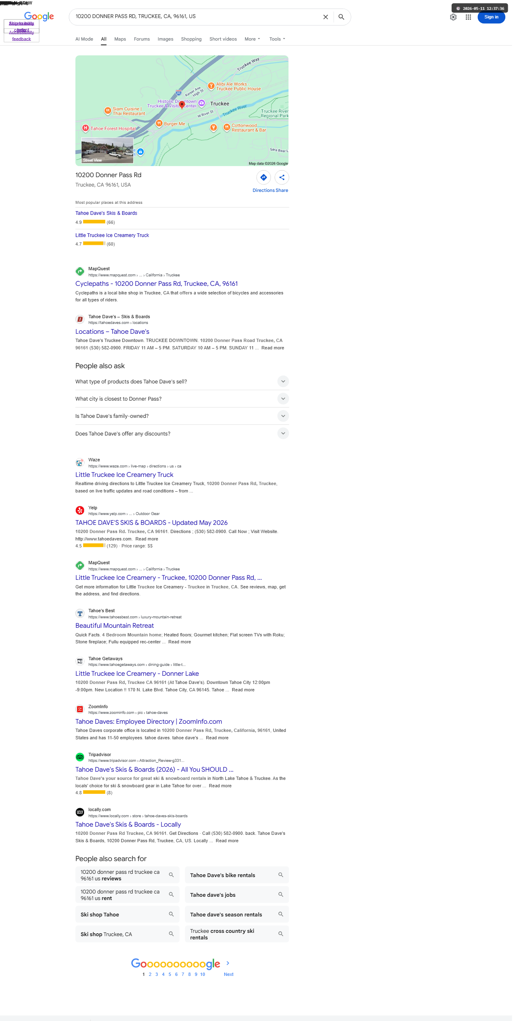Switch to Short videos tab
This screenshot has height=1021, width=518.
(x=223, y=39)
